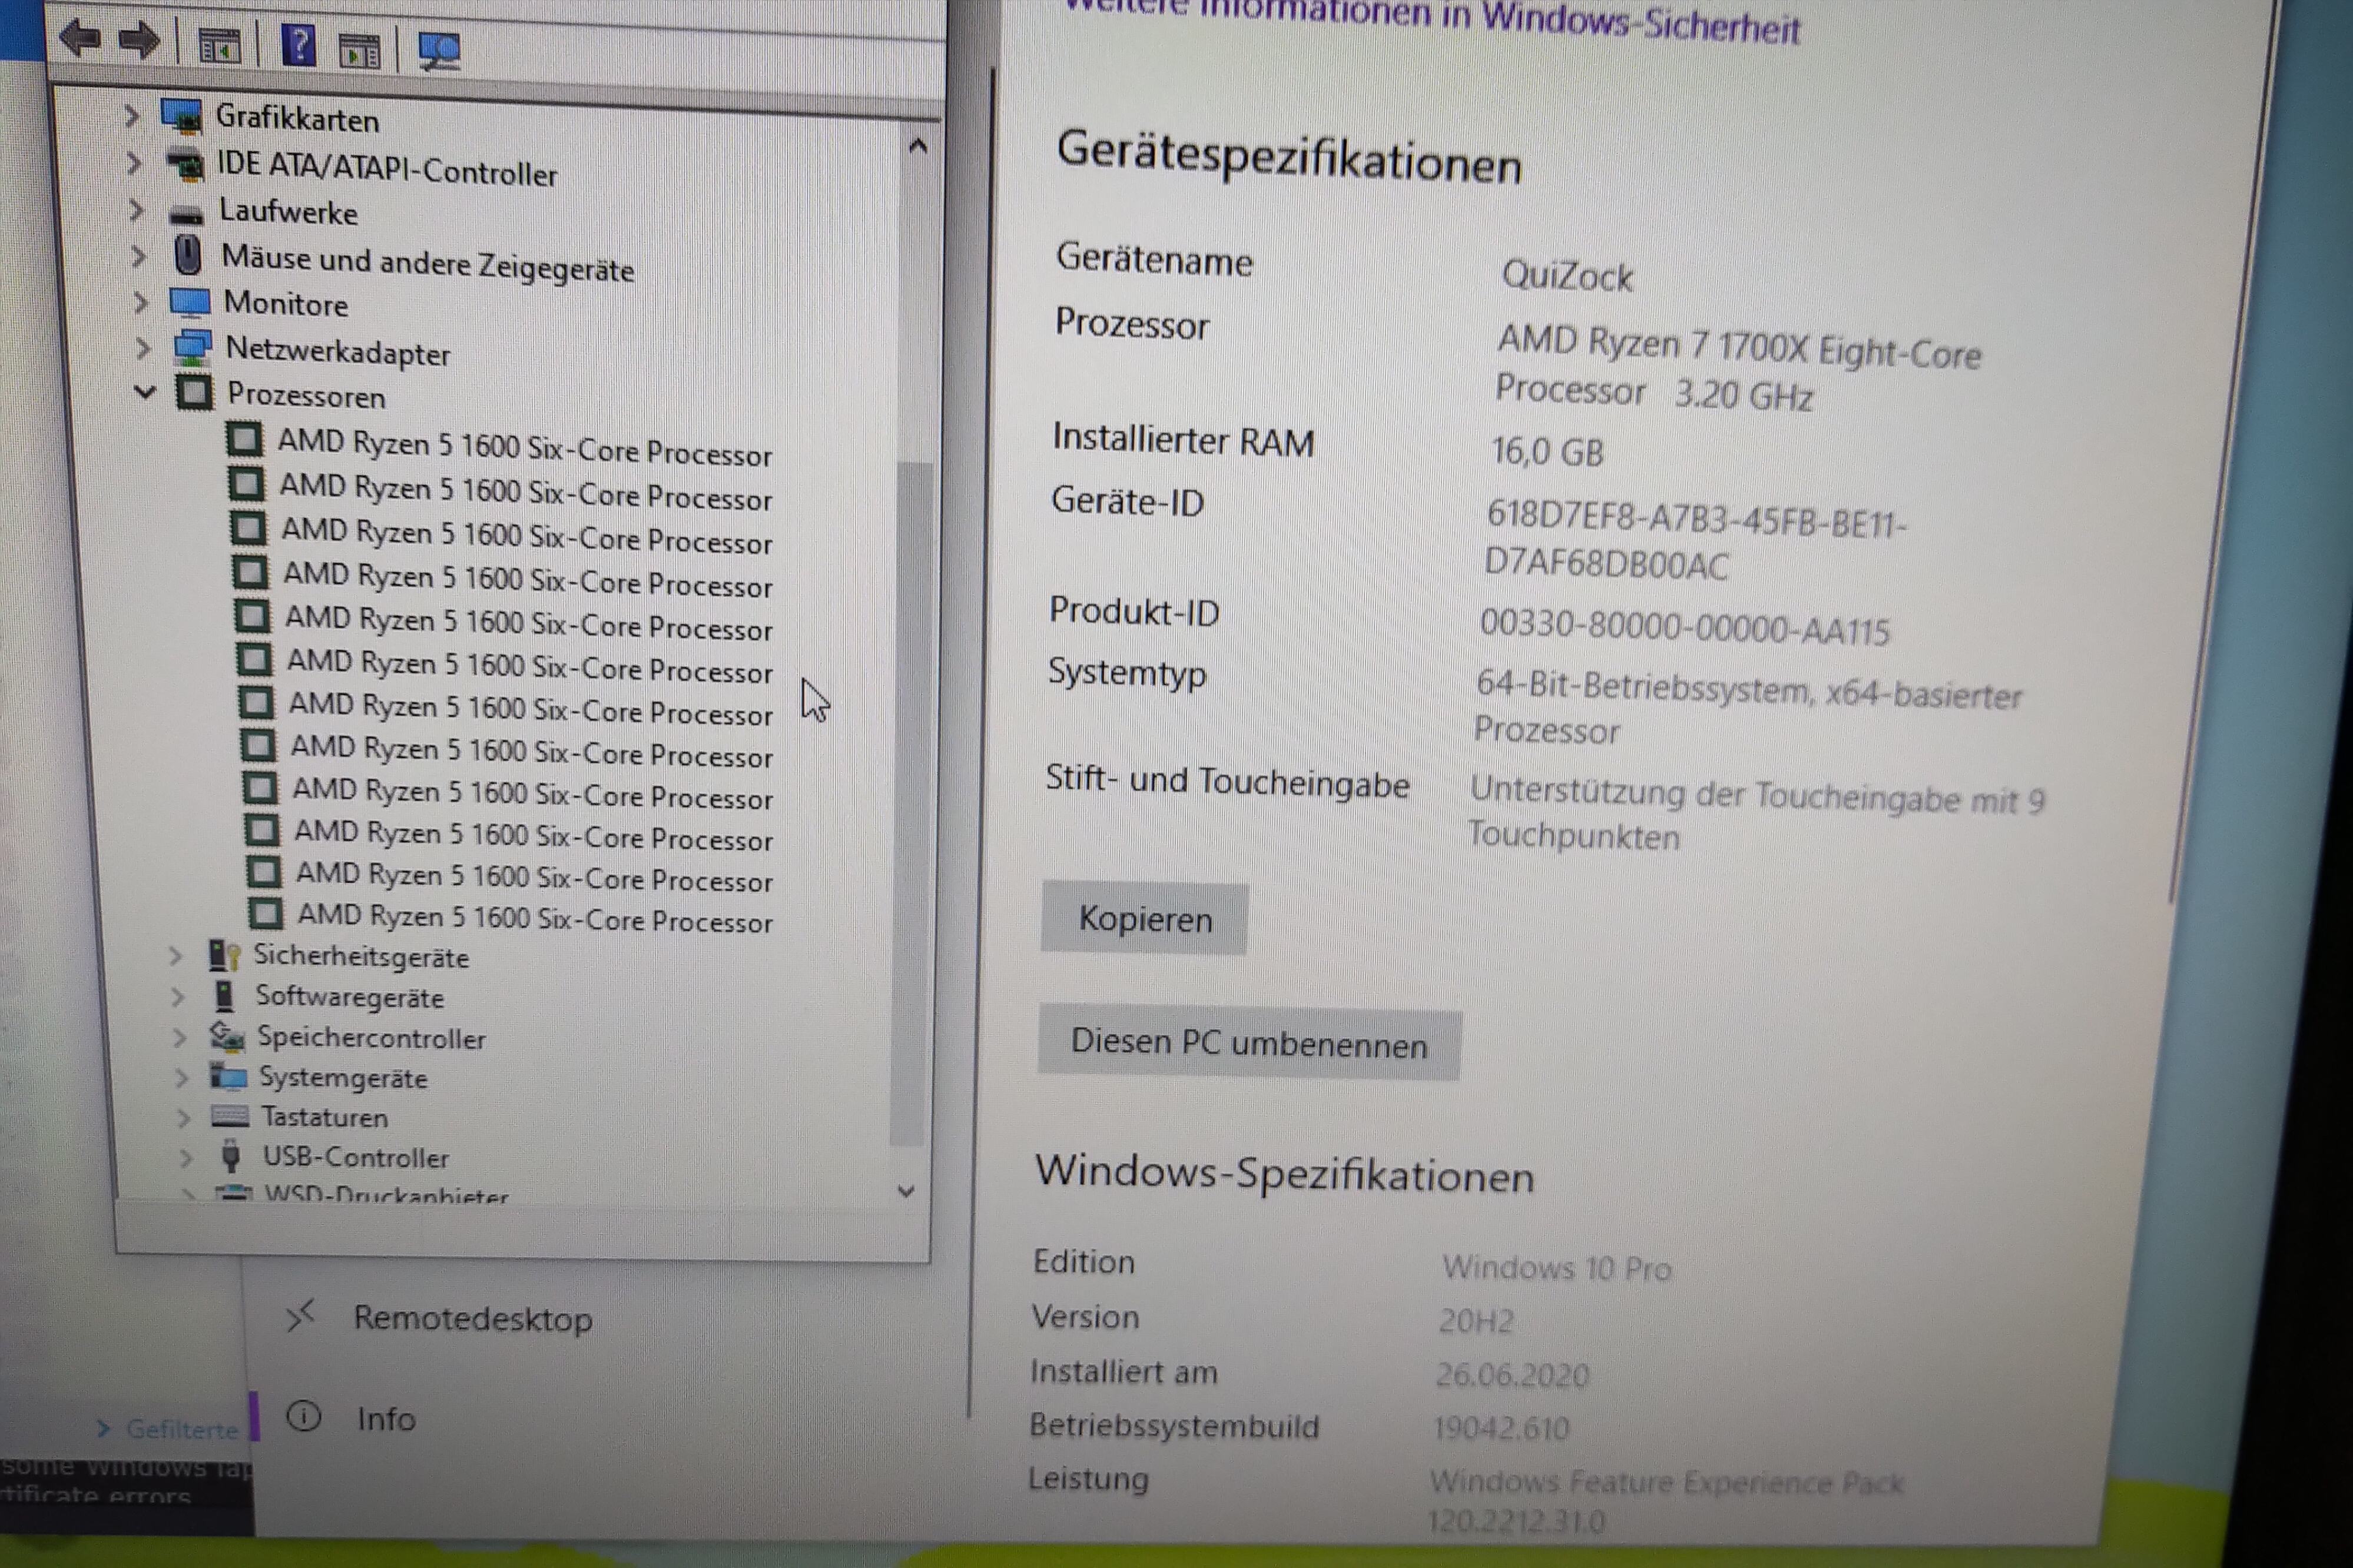Screen dimensions: 2353x1568
Task: Click the Grafikkarten device icon
Action: pyautogui.click(x=183, y=116)
